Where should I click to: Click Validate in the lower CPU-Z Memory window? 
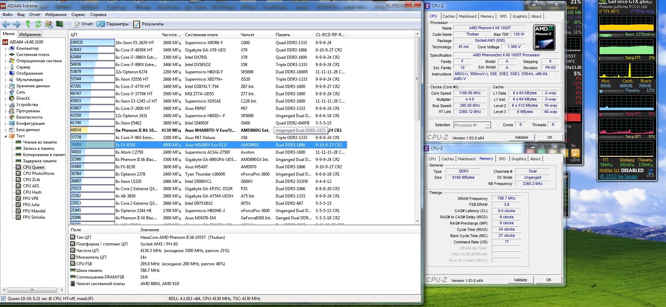(520, 280)
